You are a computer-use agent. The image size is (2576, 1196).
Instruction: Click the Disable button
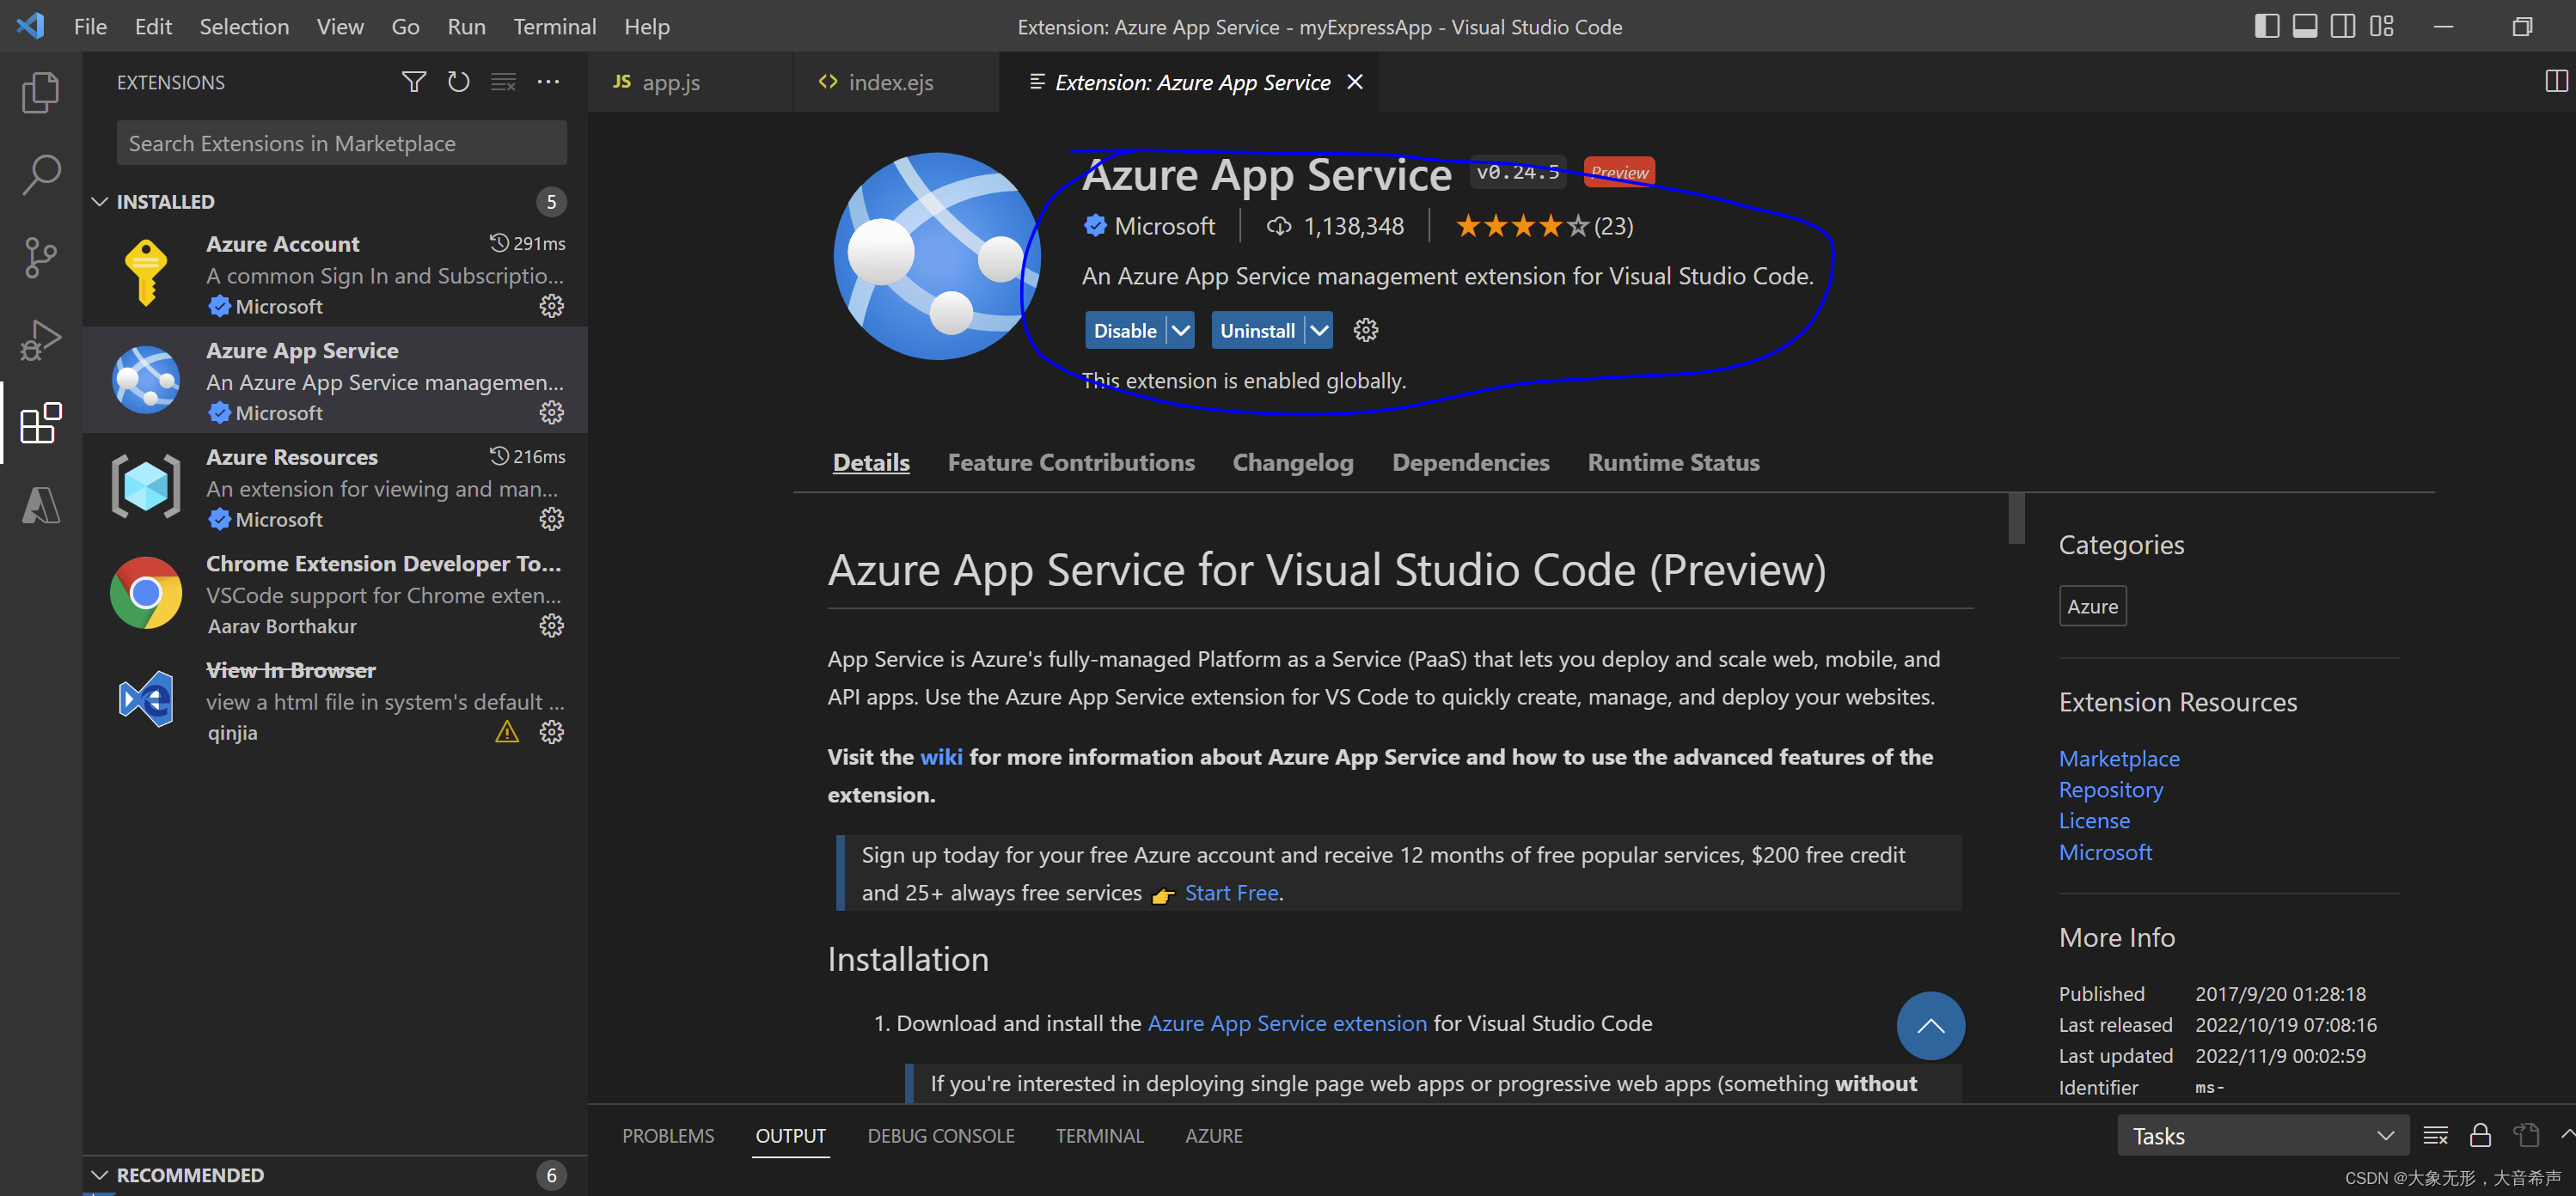tap(1125, 330)
